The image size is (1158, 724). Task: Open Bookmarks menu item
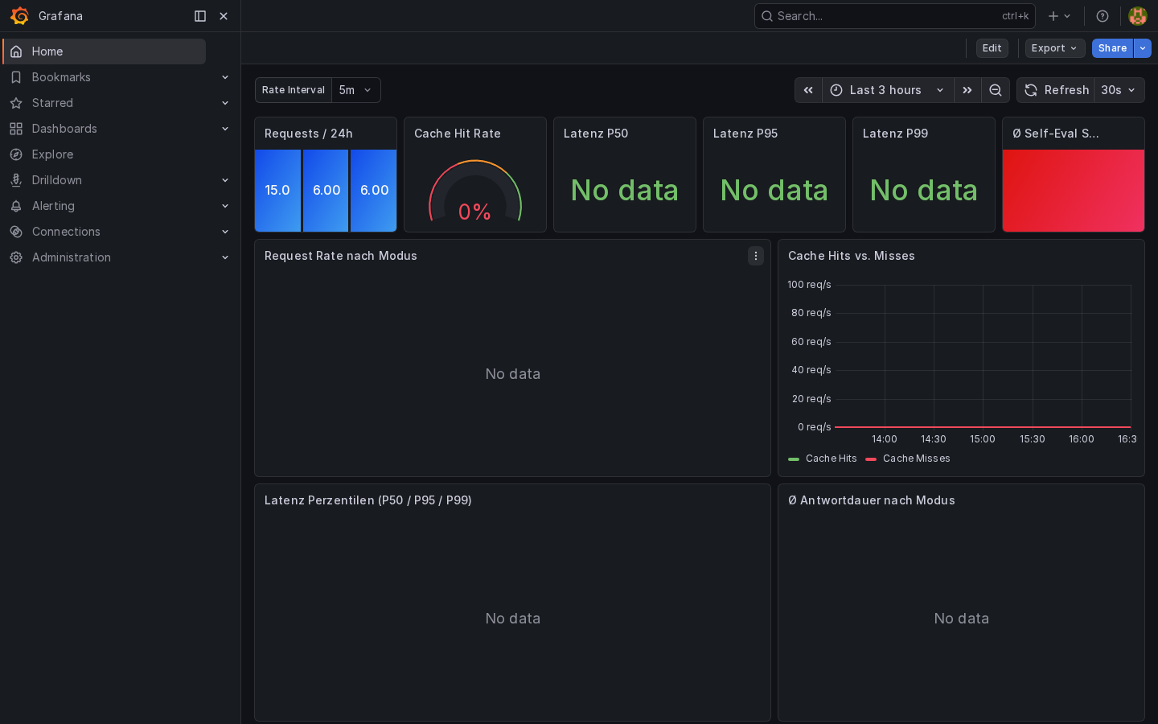tap(61, 77)
